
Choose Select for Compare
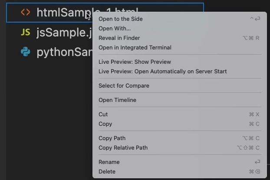180,85
